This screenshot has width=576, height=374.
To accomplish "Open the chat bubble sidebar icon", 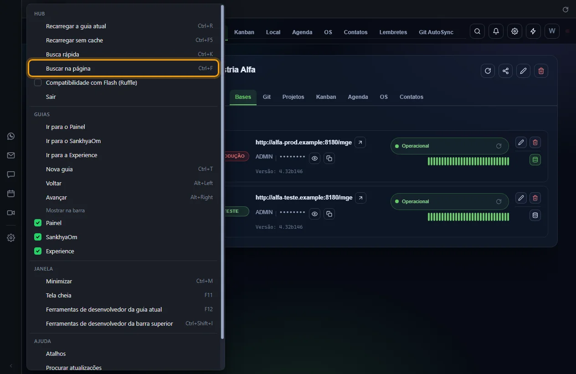I will tap(11, 174).
